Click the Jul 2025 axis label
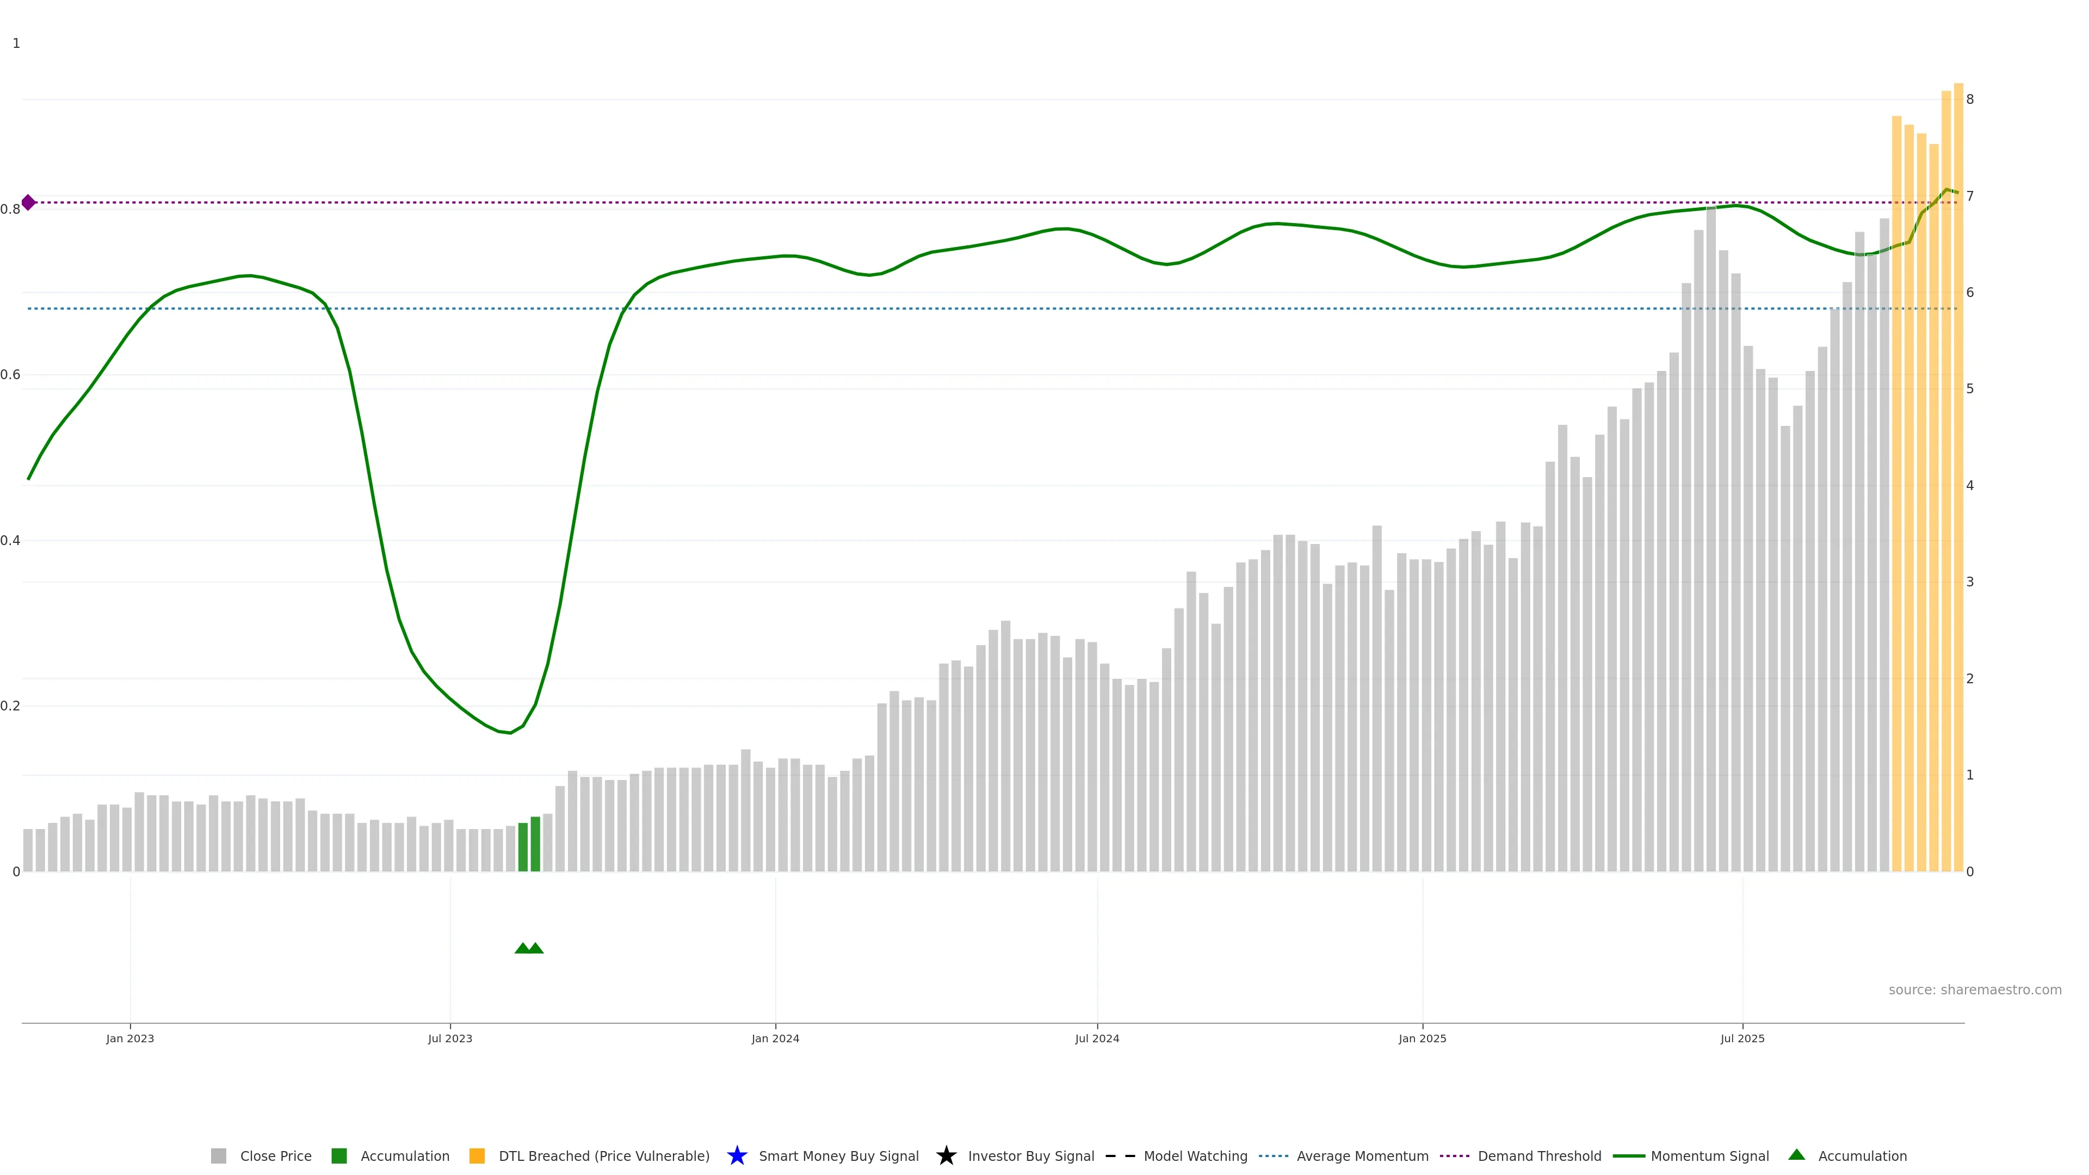This screenshot has width=2089, height=1175. pos(1742,1038)
